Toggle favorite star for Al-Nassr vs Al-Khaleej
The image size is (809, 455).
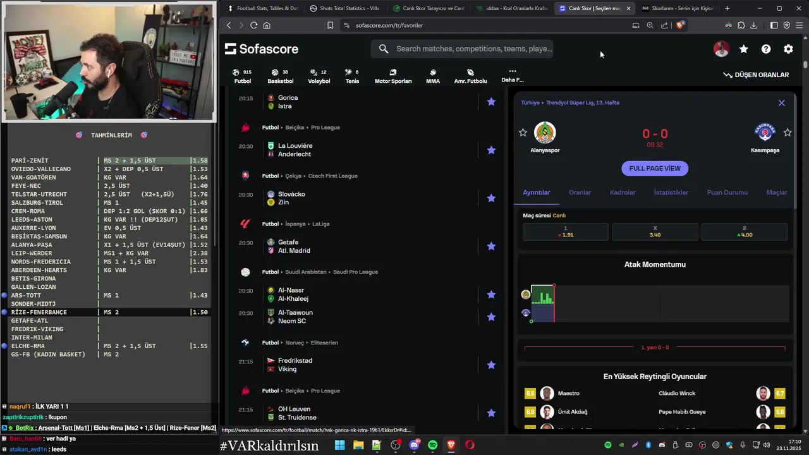491,294
